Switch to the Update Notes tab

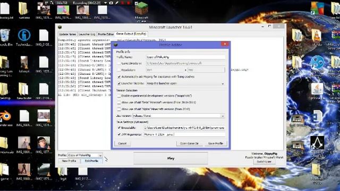click(x=67, y=34)
